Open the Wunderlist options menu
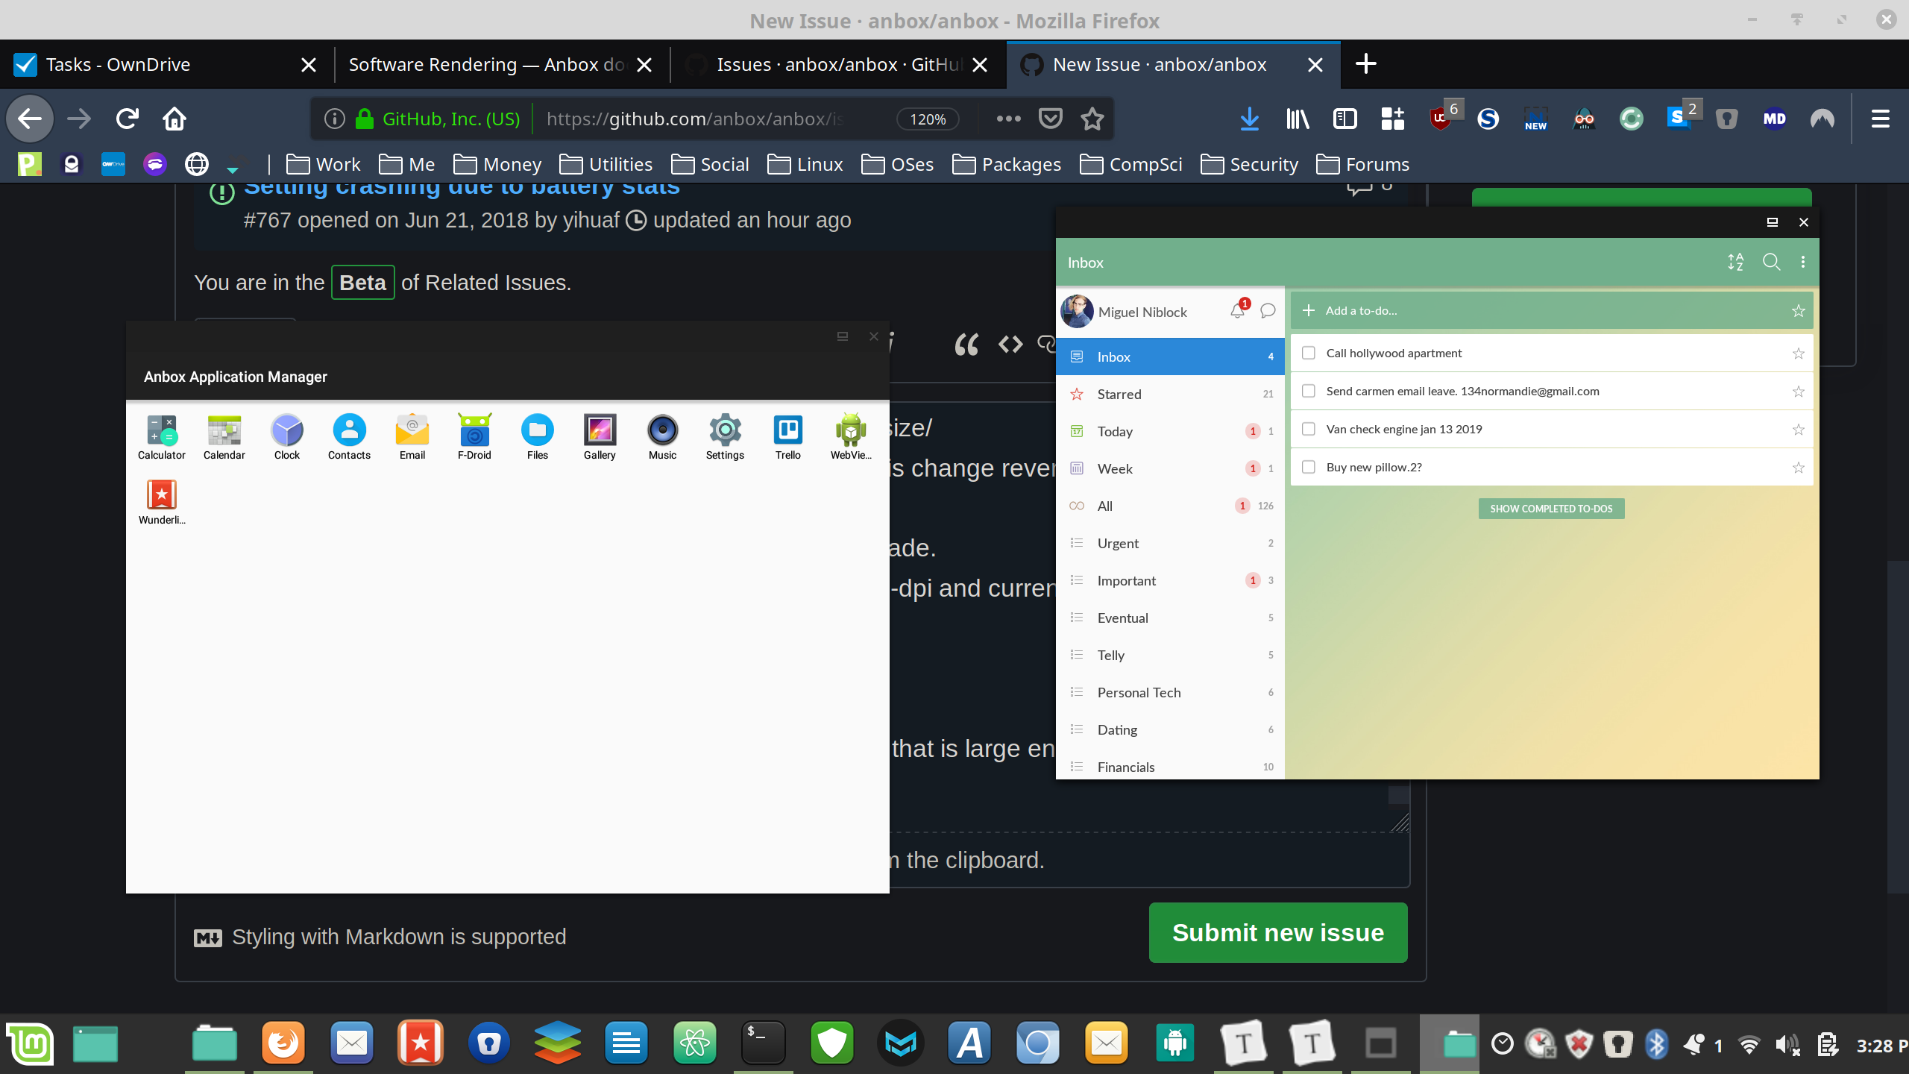The image size is (1909, 1074). [x=1803, y=262]
